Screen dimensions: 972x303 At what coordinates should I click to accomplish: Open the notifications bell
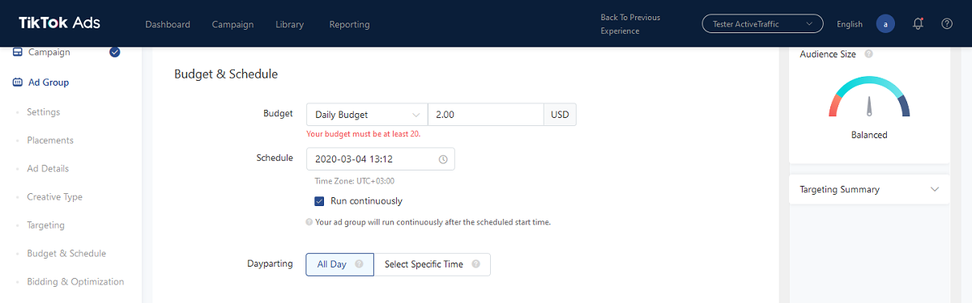point(918,24)
